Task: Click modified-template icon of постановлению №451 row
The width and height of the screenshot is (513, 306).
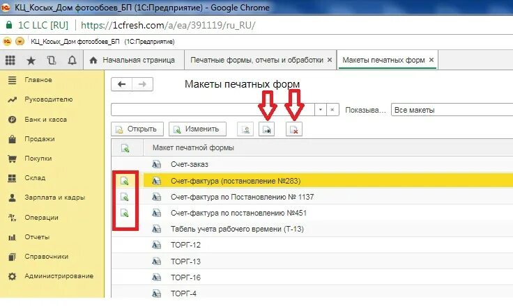Action: point(125,213)
